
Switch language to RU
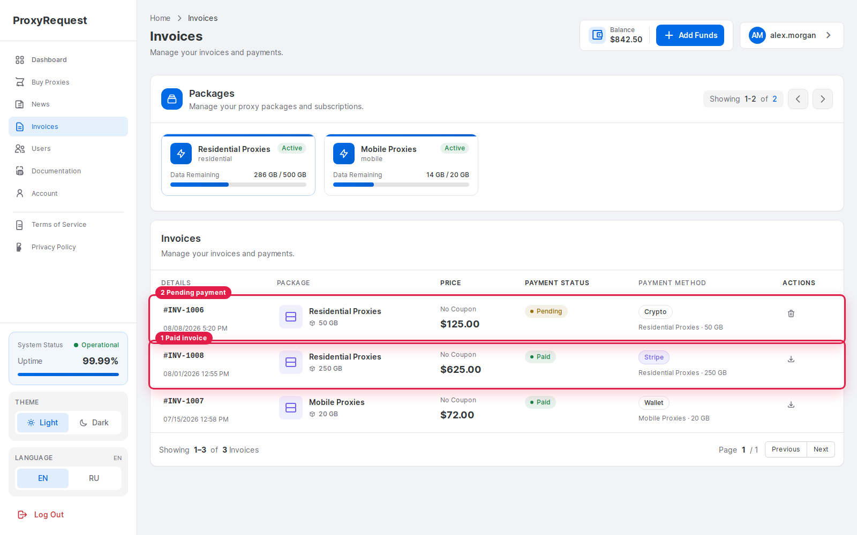coord(94,478)
